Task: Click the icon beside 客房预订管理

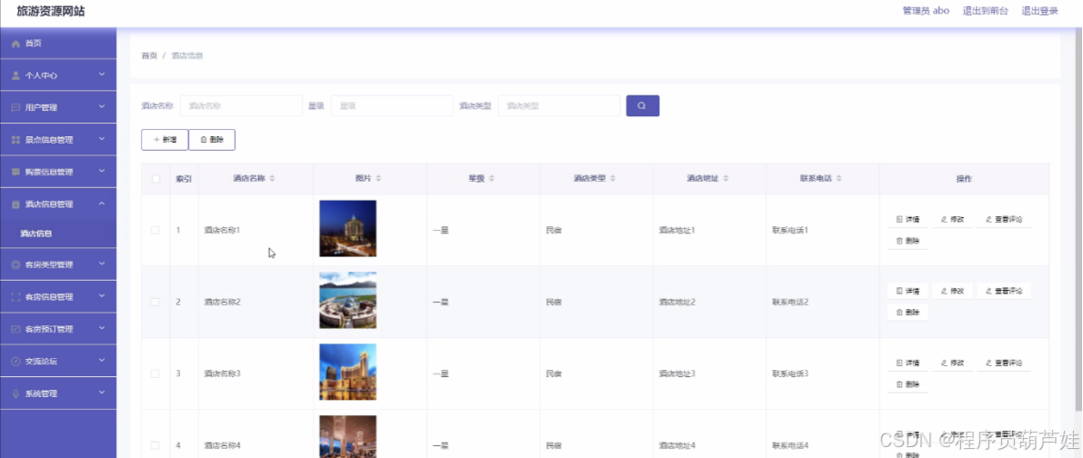Action: (x=15, y=329)
